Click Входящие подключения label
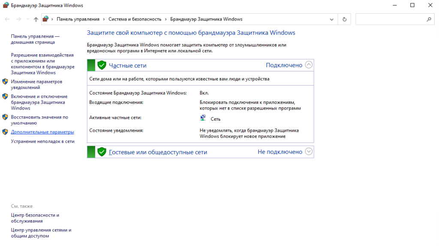The height and width of the screenshot is (246, 439). (116, 102)
